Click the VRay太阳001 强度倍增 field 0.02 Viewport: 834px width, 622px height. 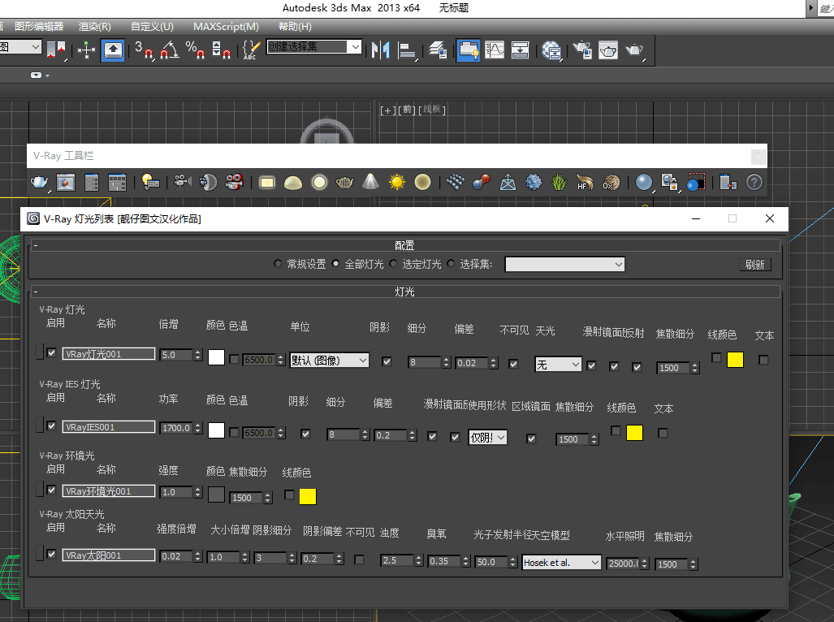(176, 556)
